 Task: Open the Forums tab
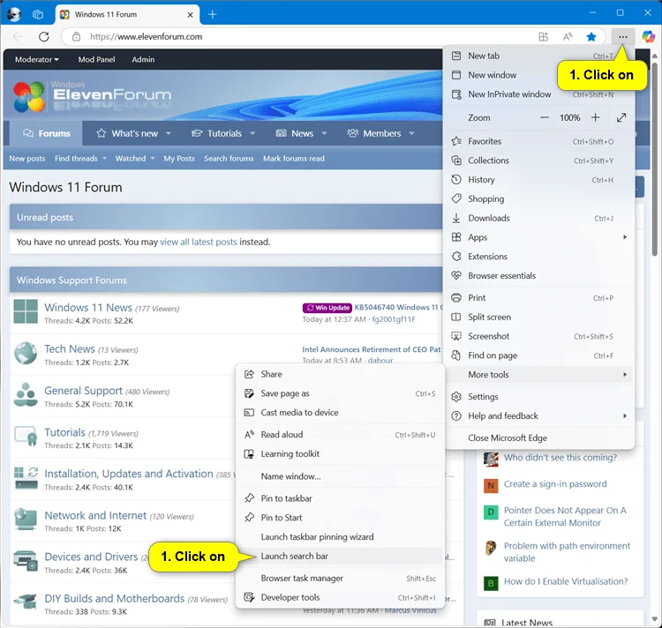coord(46,133)
